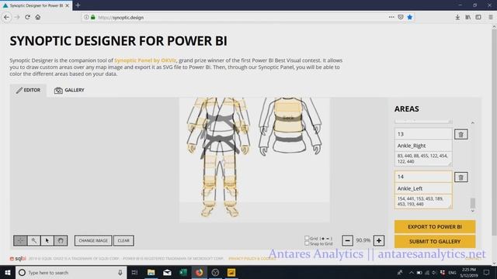Screen dimensions: 497x279
Task: Delete area 13 Ankle_Right
Action: (x=461, y=134)
